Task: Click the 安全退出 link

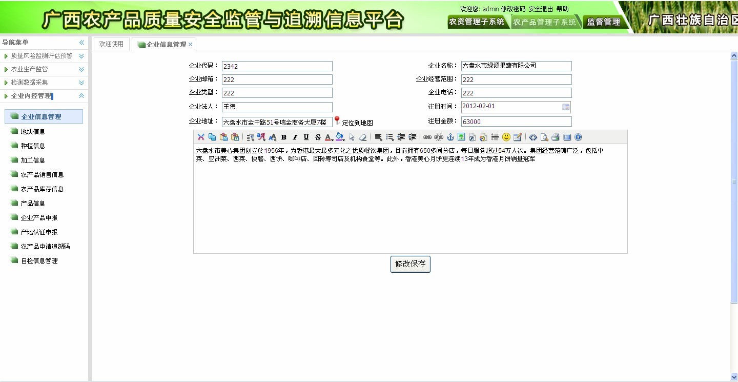Action: click(541, 9)
